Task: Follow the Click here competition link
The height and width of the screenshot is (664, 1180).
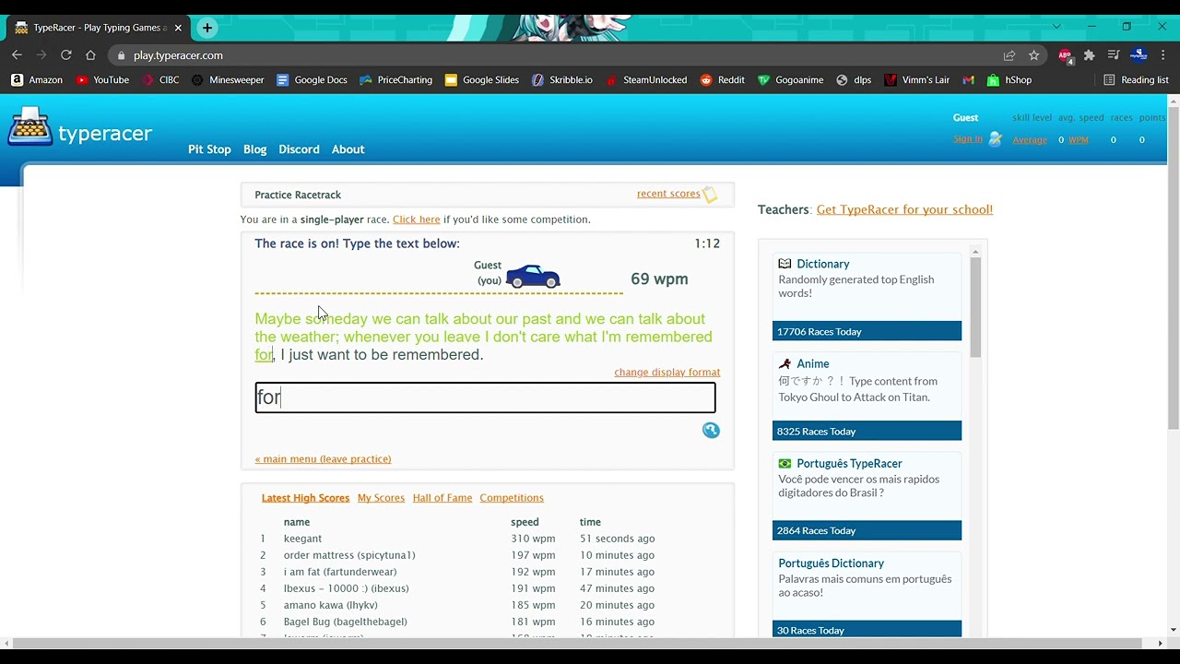Action: tap(417, 219)
